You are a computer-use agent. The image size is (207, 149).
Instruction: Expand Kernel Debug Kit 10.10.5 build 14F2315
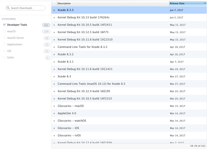[x=54, y=99]
